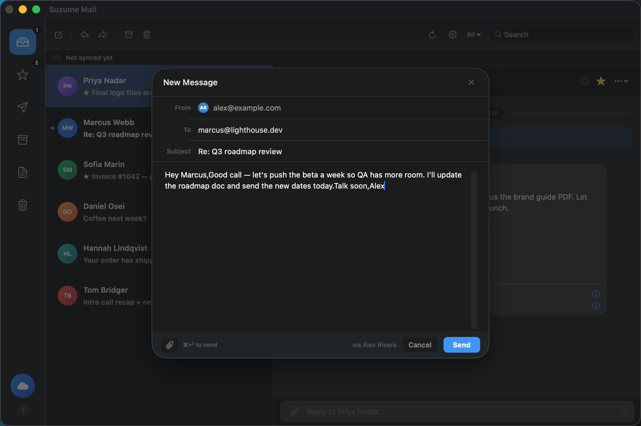Open settings gear in toolbar

click(x=452, y=35)
